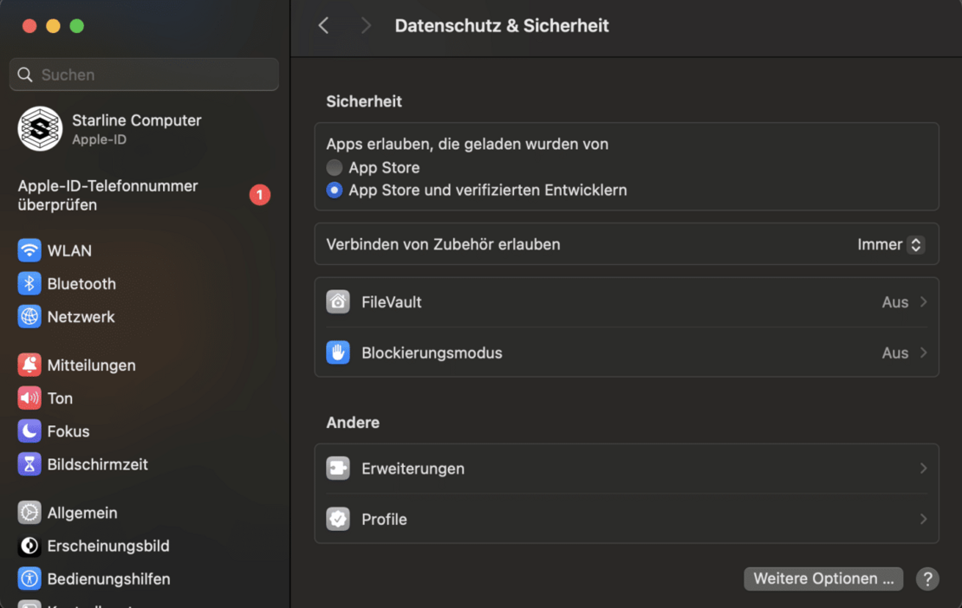The height and width of the screenshot is (608, 962).
Task: Click the FileVault lock icon
Action: (338, 301)
